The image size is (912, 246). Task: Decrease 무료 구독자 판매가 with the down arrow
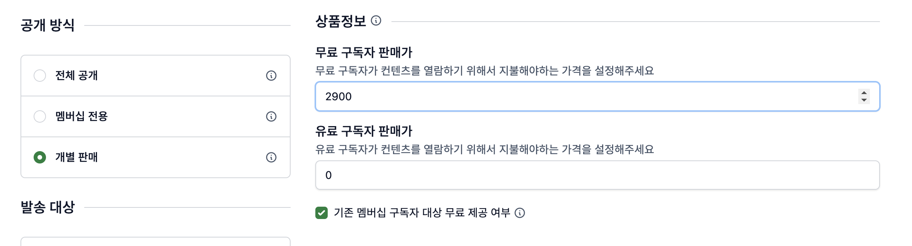point(864,100)
